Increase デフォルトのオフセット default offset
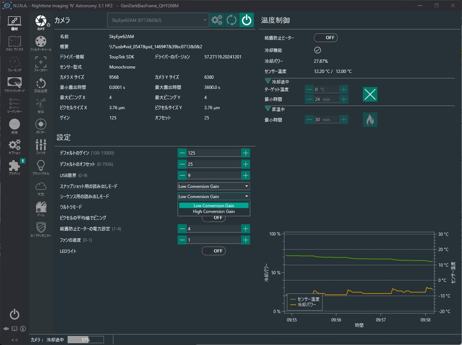 pyautogui.click(x=246, y=164)
